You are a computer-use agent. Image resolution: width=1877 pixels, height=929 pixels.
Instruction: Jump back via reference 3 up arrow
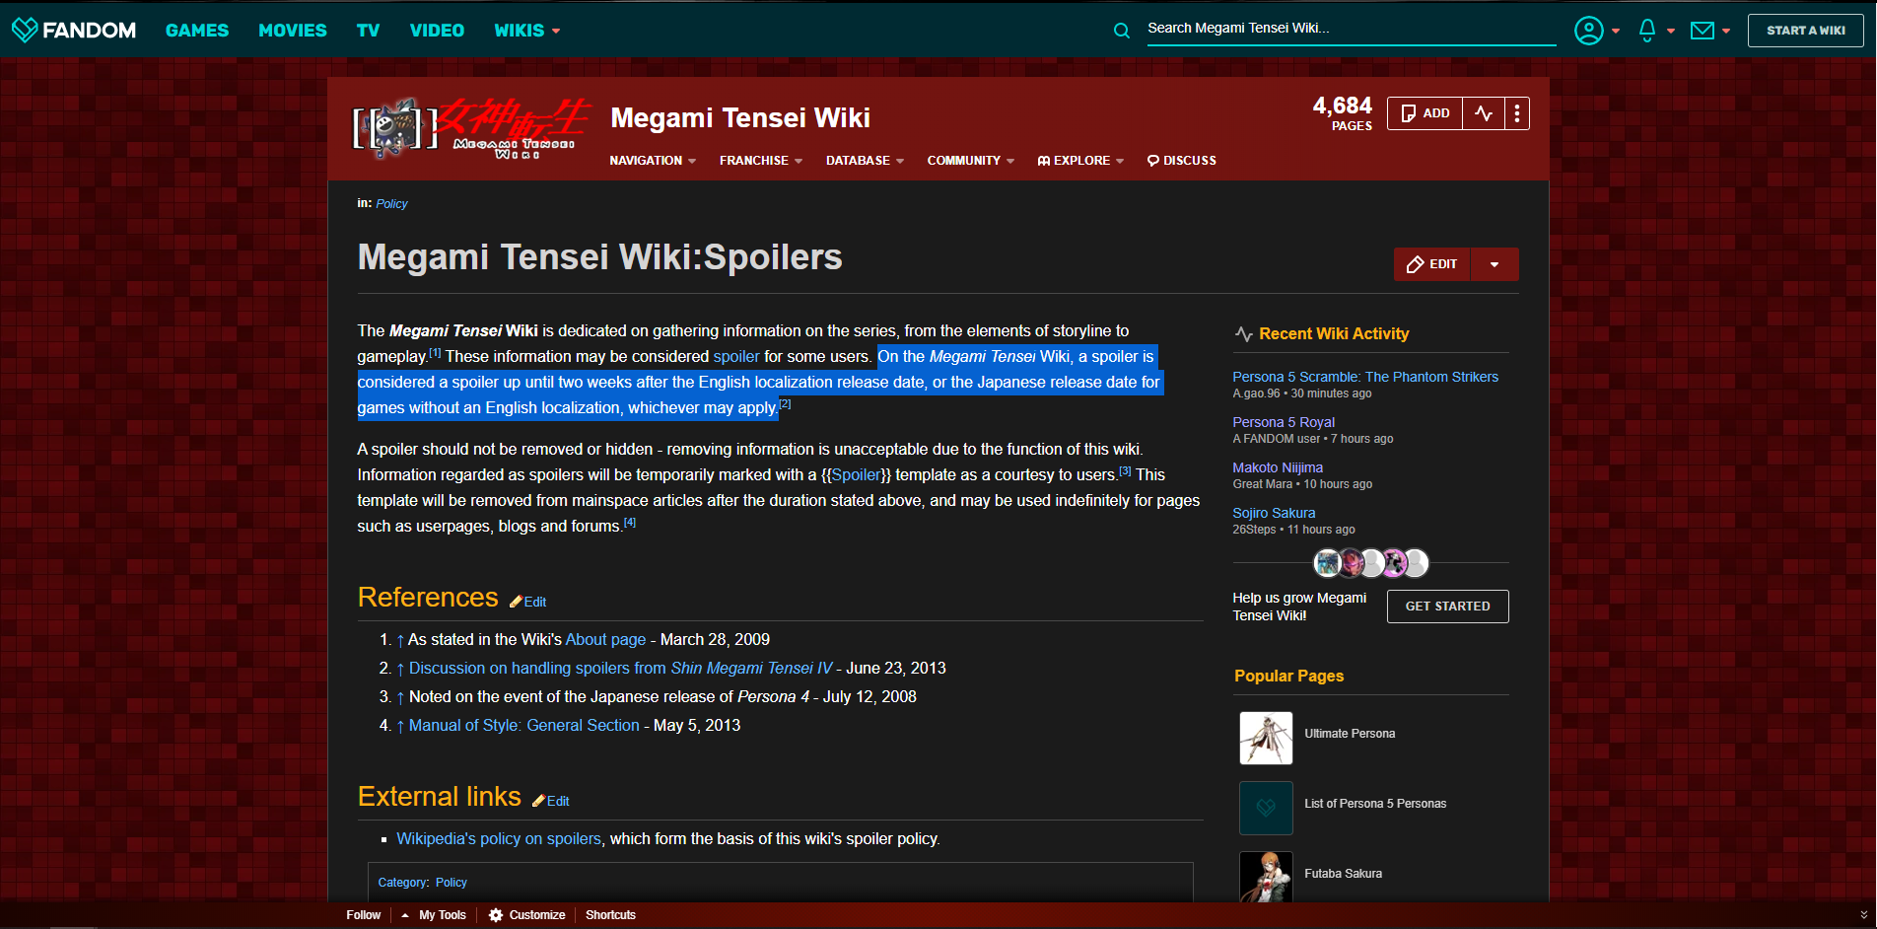tap(400, 697)
